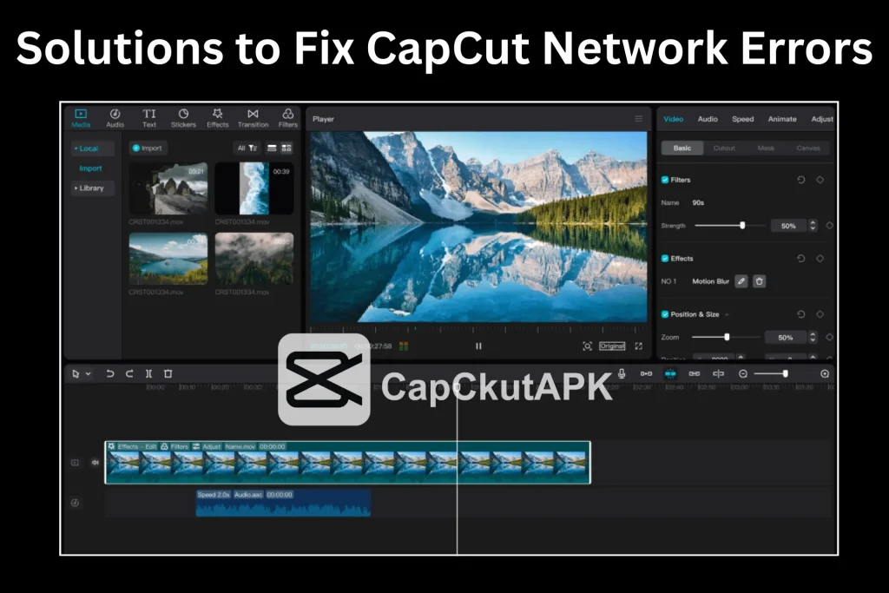Disable the Effects checkbox
This screenshot has width=889, height=593.
(x=665, y=259)
